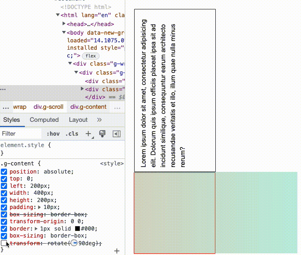This screenshot has width=301, height=255.
Task: Click the left breadcrumb overflow ellipsis
Action: (x=6, y=107)
